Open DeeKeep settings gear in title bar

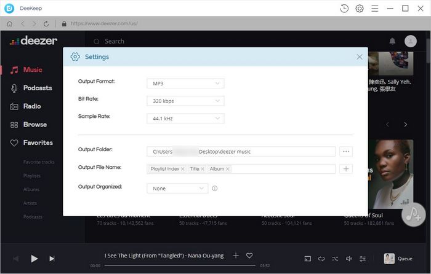pos(360,9)
